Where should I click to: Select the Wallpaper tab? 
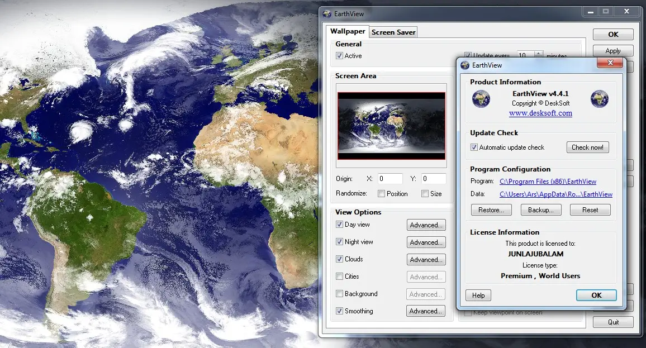(x=348, y=31)
